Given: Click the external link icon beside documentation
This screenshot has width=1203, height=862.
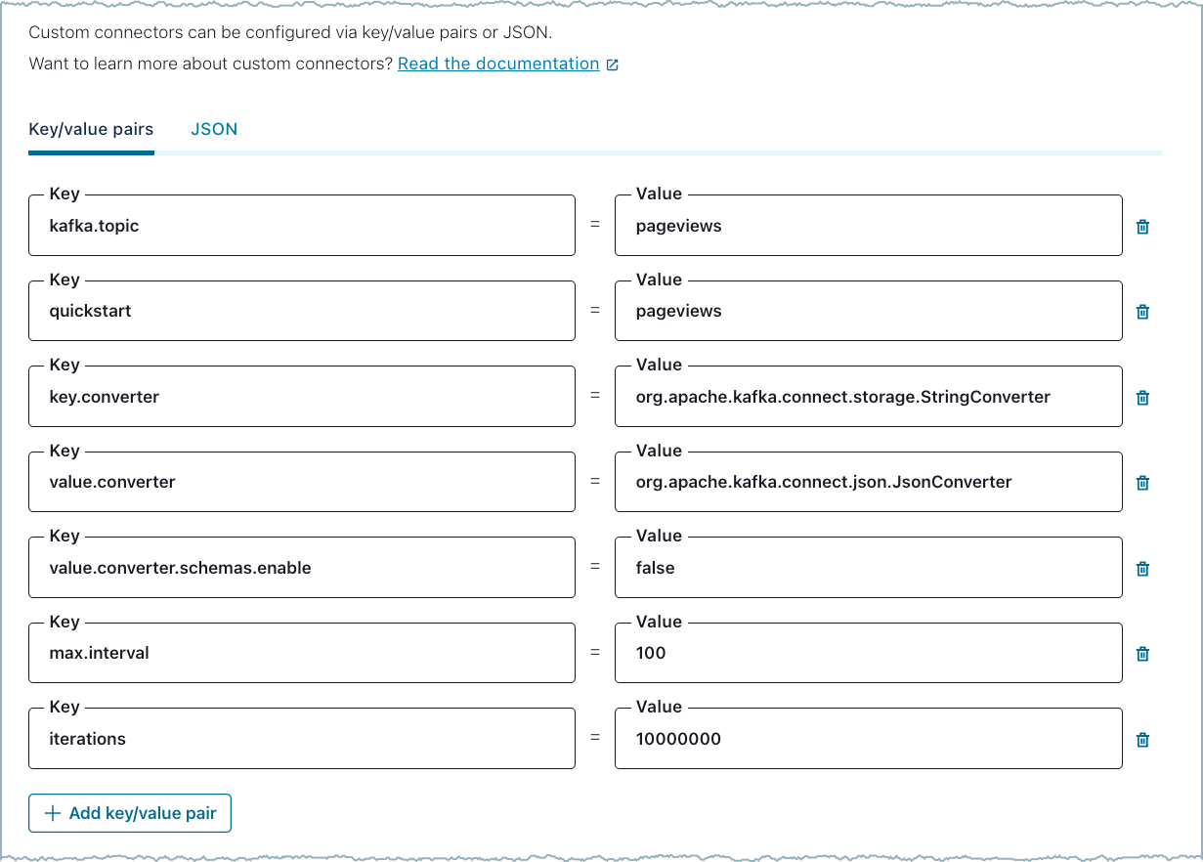Looking at the screenshot, I should 613,65.
